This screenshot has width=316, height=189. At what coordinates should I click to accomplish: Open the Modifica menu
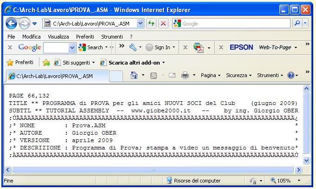click(x=31, y=37)
